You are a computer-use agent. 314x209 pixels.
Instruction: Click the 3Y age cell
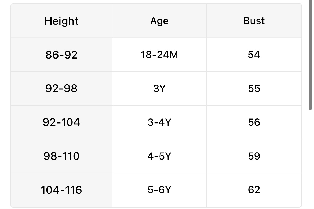159,89
